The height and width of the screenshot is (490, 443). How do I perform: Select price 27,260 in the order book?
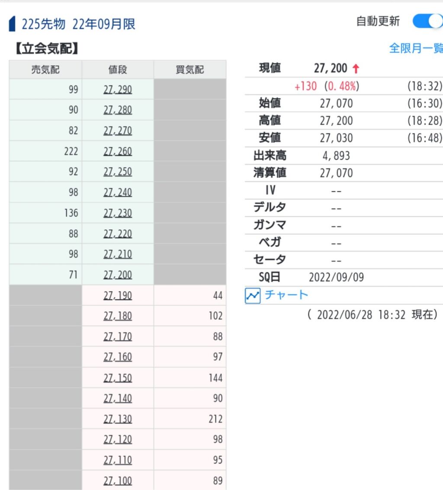click(x=118, y=151)
